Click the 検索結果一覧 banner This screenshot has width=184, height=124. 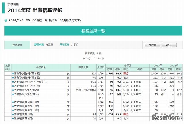[93, 31]
